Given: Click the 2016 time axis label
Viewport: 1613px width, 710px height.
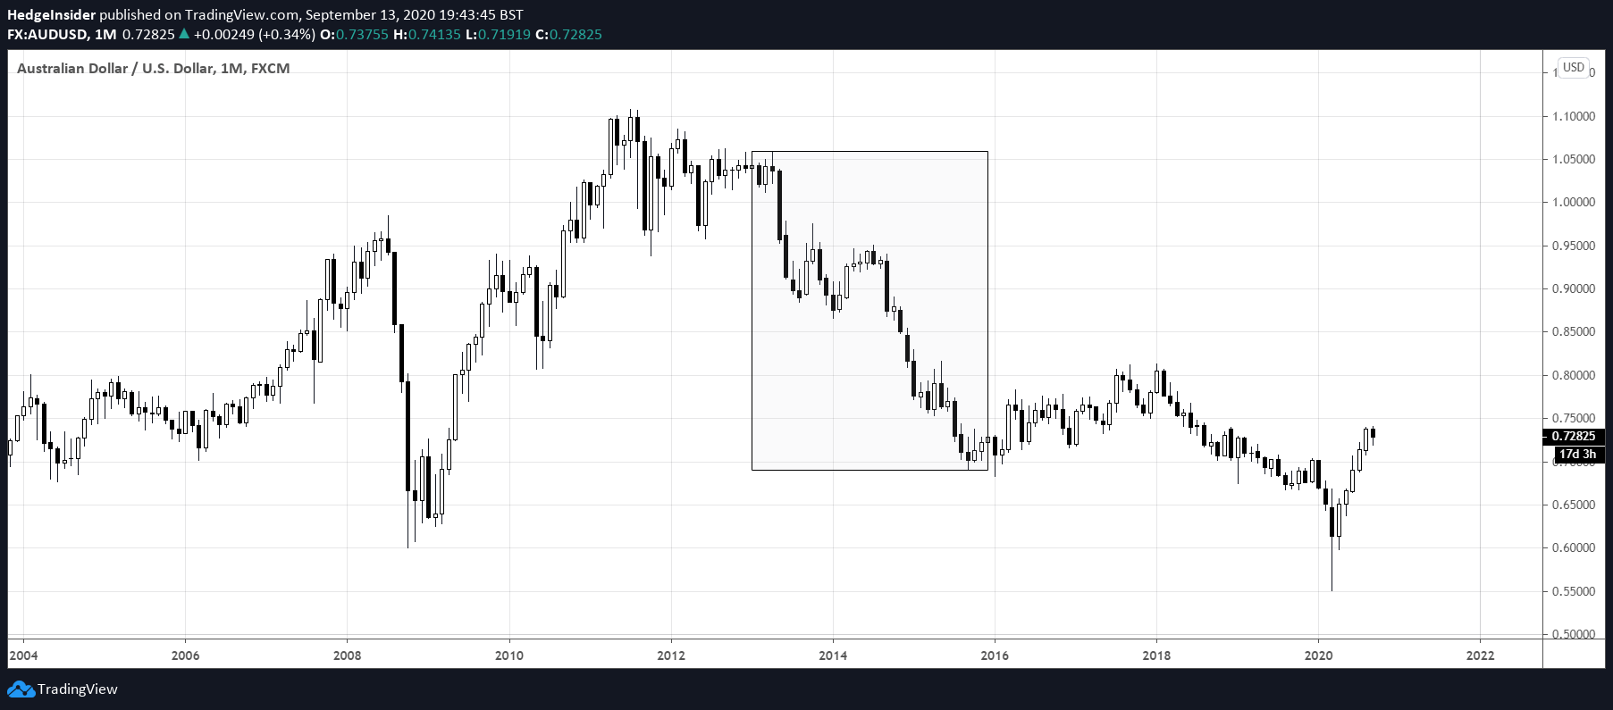Looking at the screenshot, I should pyautogui.click(x=995, y=656).
